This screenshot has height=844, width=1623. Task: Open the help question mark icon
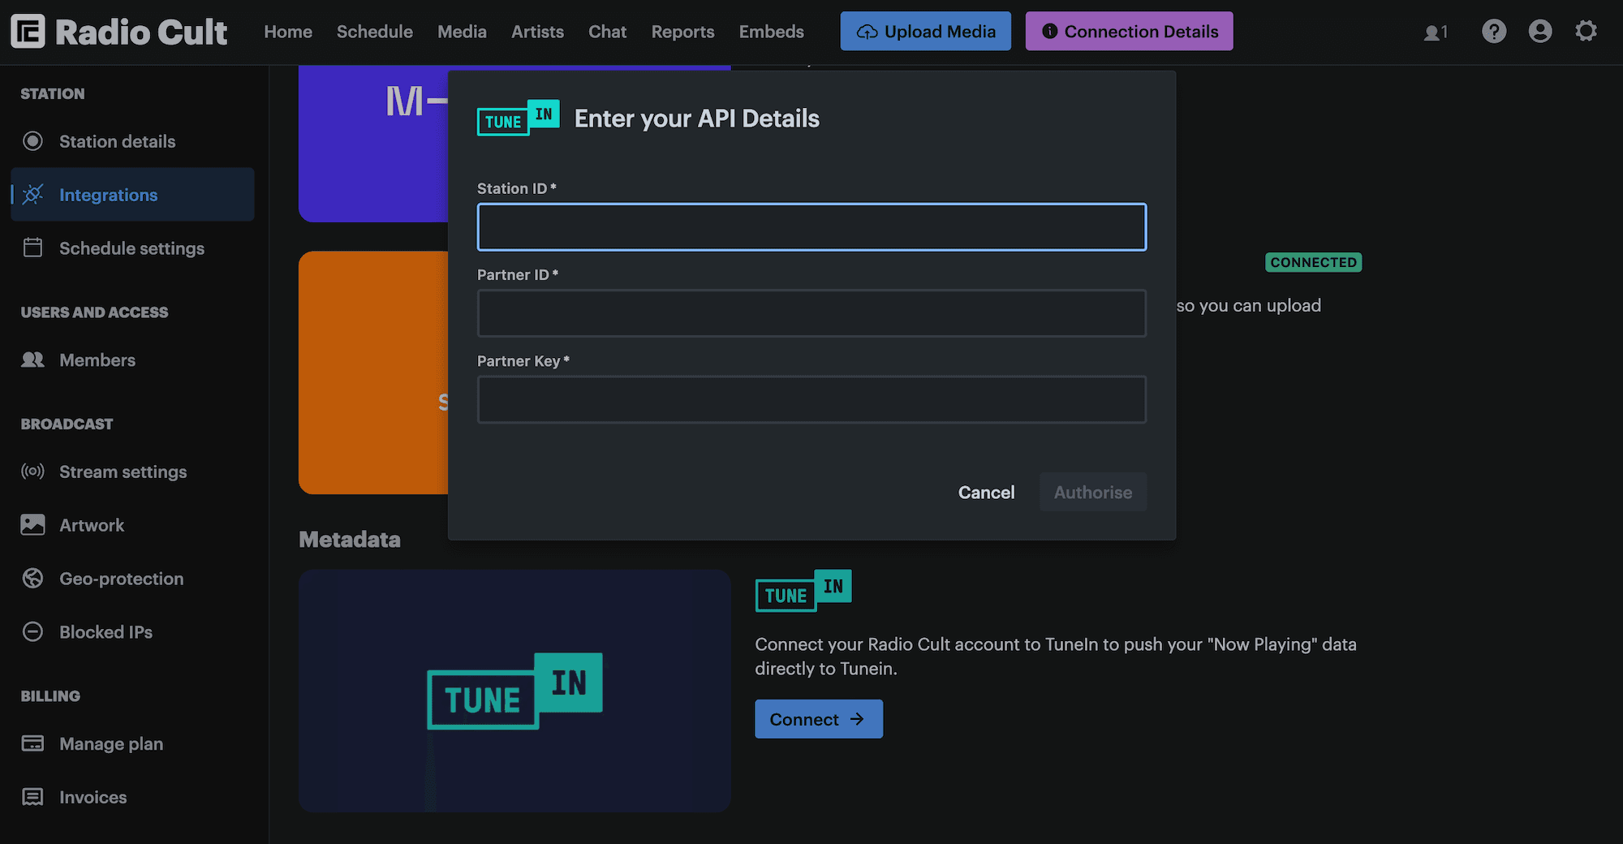click(1494, 31)
